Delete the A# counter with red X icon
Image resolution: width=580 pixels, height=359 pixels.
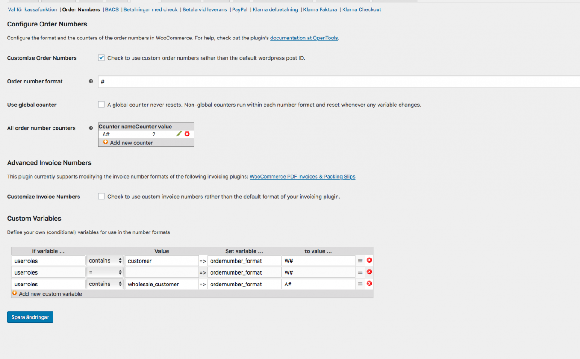(x=187, y=134)
